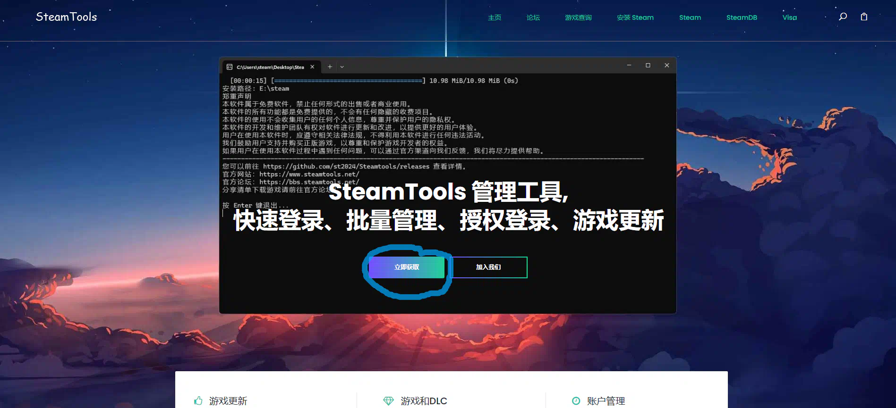This screenshot has height=408, width=896.
Task: Open the shopping bag cart icon
Action: pos(864,17)
